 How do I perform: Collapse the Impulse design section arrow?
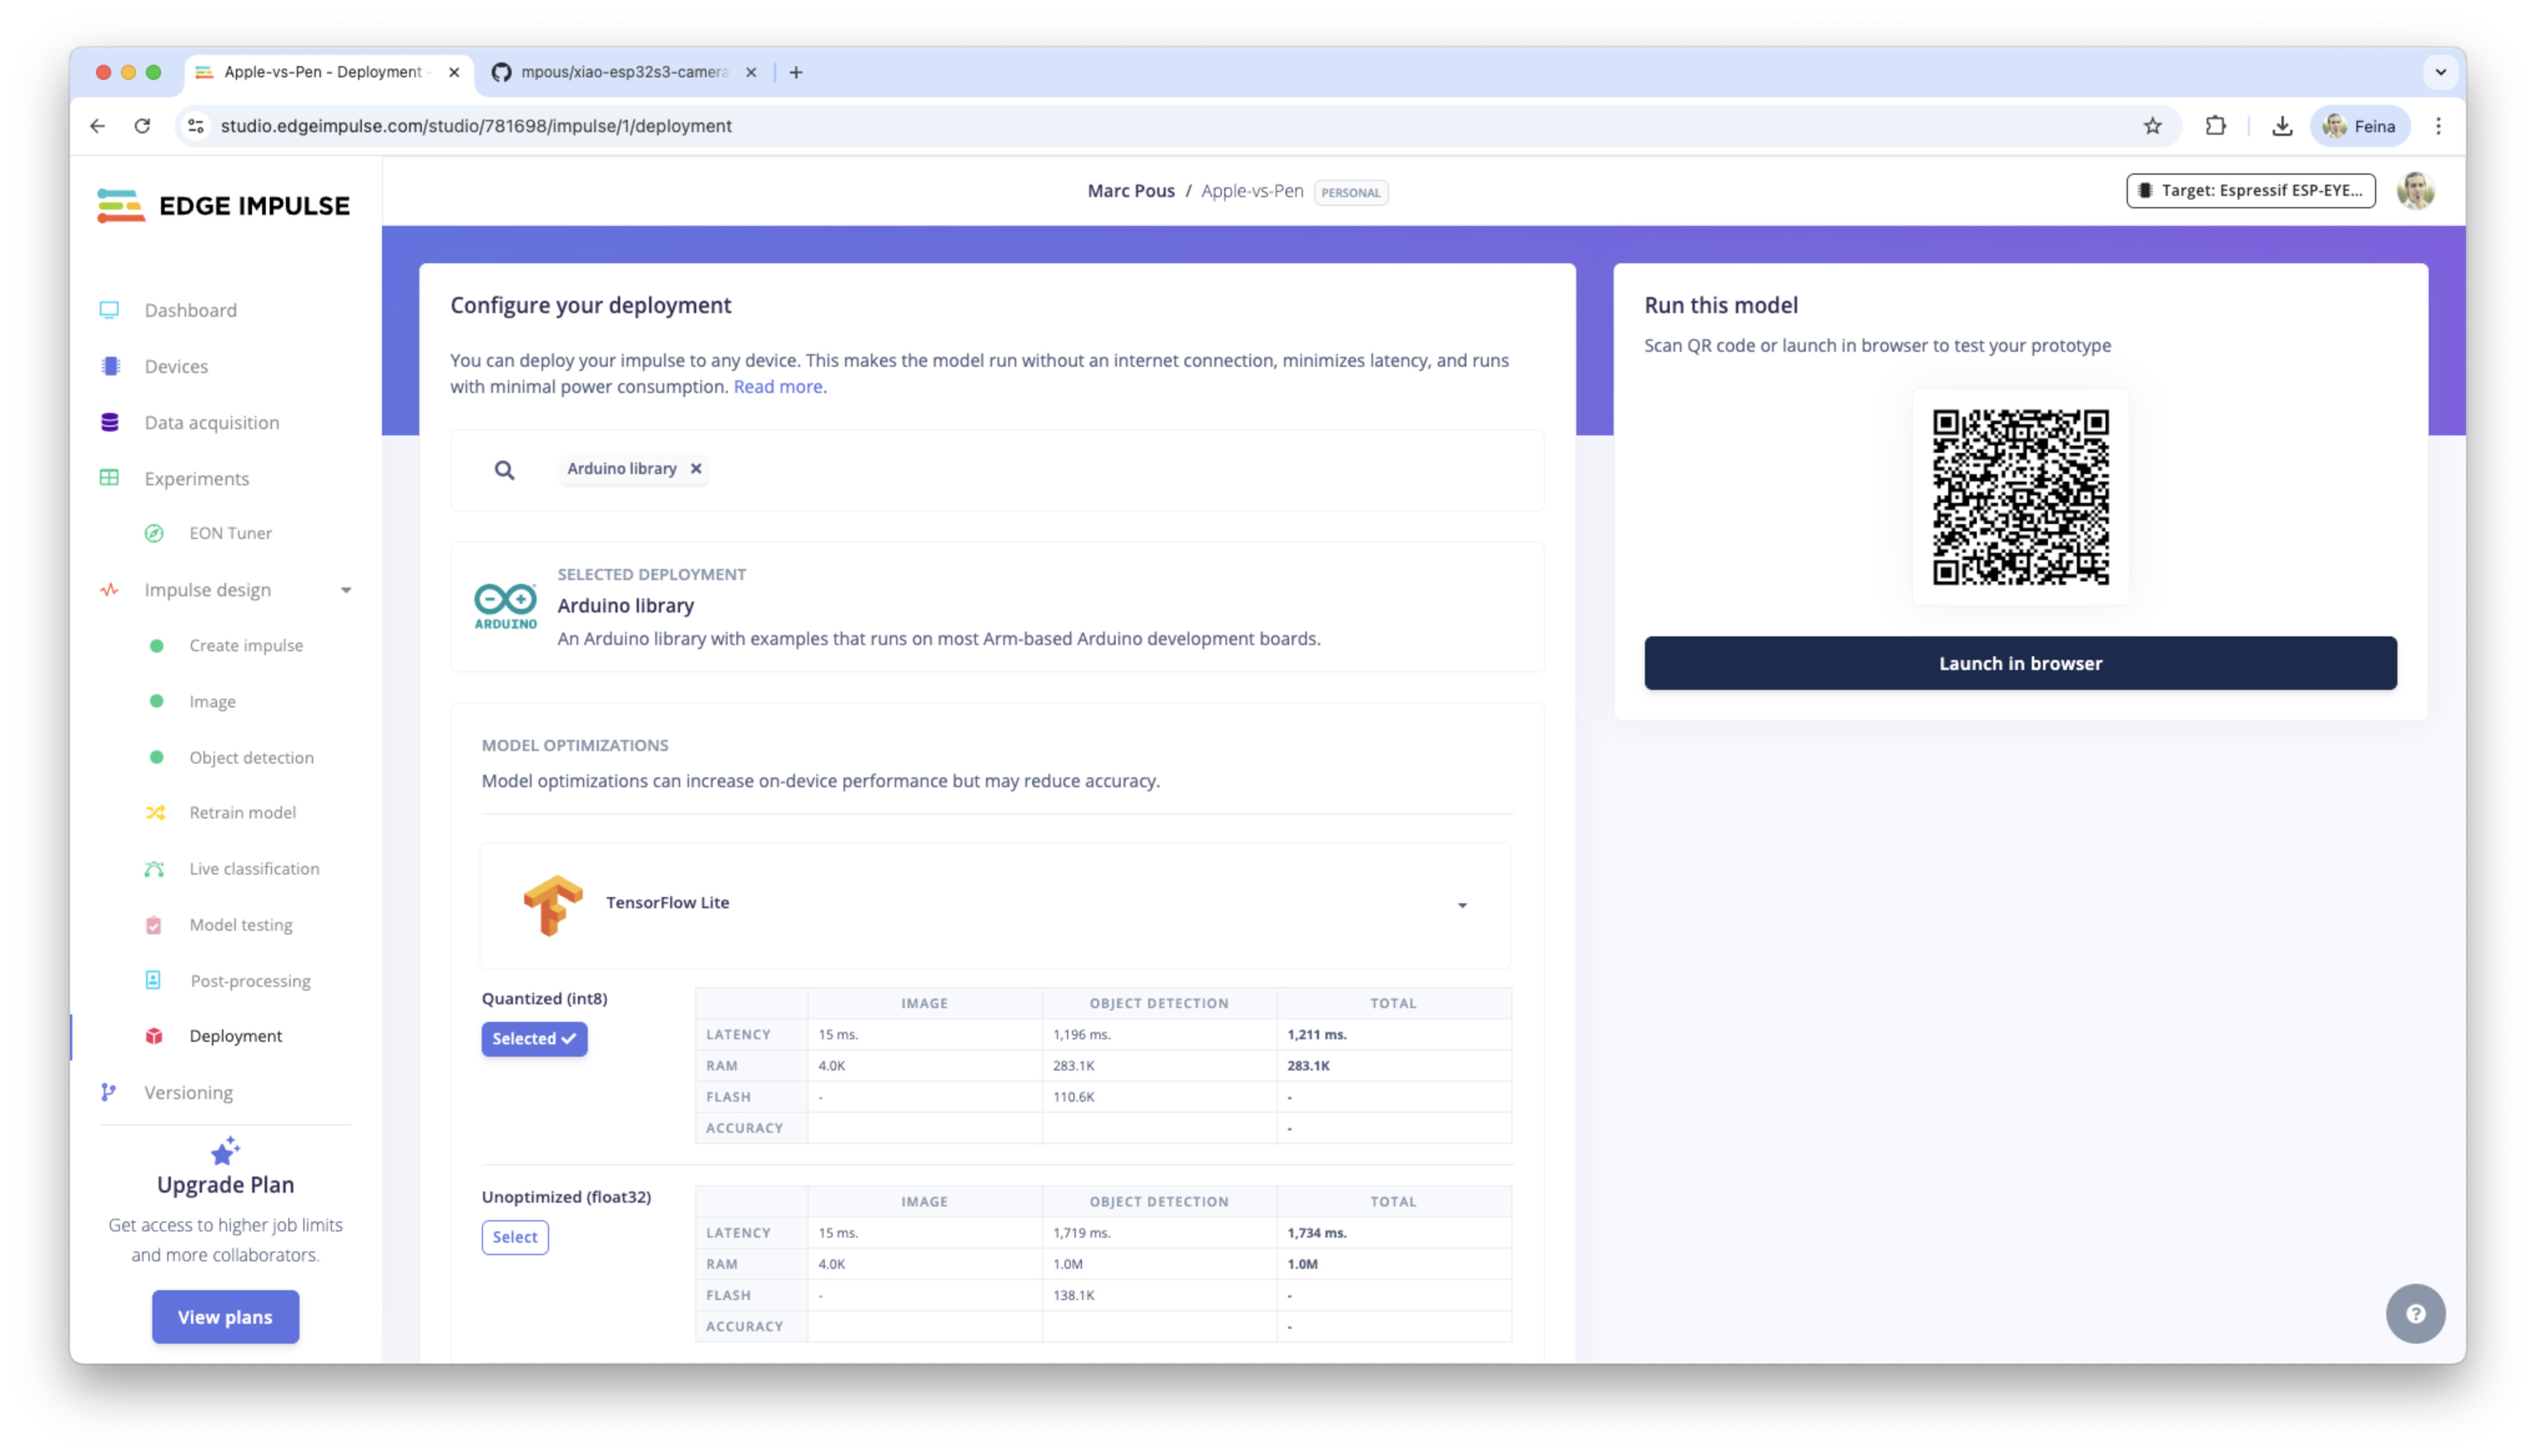pyautogui.click(x=346, y=590)
